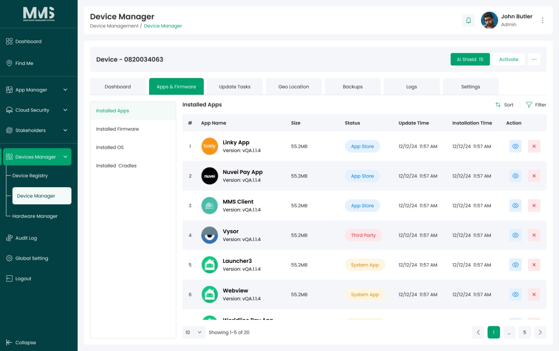Open Device Registry submenu item
Image resolution: width=559 pixels, height=351 pixels.
tap(30, 175)
